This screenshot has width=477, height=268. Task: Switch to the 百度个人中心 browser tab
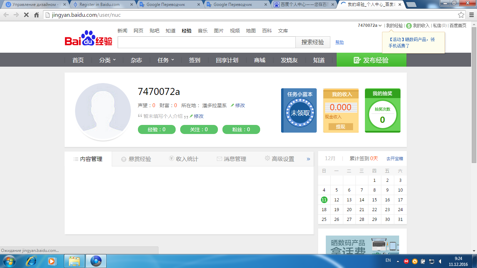click(x=304, y=5)
